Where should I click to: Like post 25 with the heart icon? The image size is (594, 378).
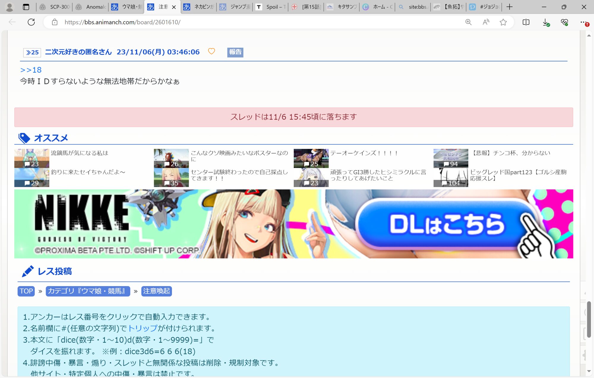pos(211,51)
